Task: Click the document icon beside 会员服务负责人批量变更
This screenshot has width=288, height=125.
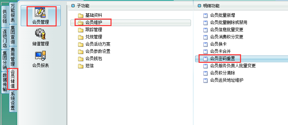Action: 205,66
